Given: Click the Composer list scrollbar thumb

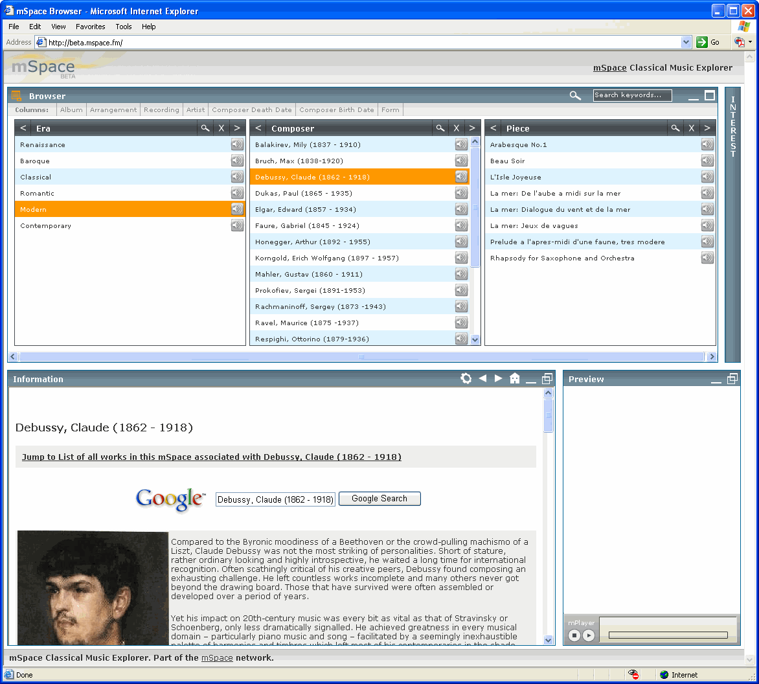Looking at the screenshot, I should coord(475,207).
